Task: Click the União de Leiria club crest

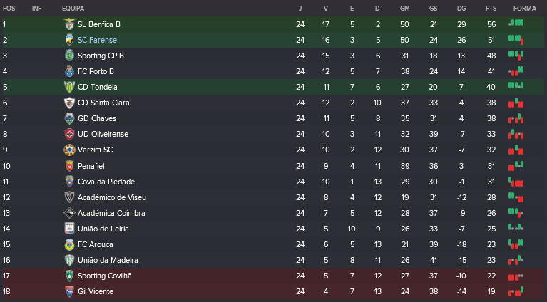Action: click(69, 229)
